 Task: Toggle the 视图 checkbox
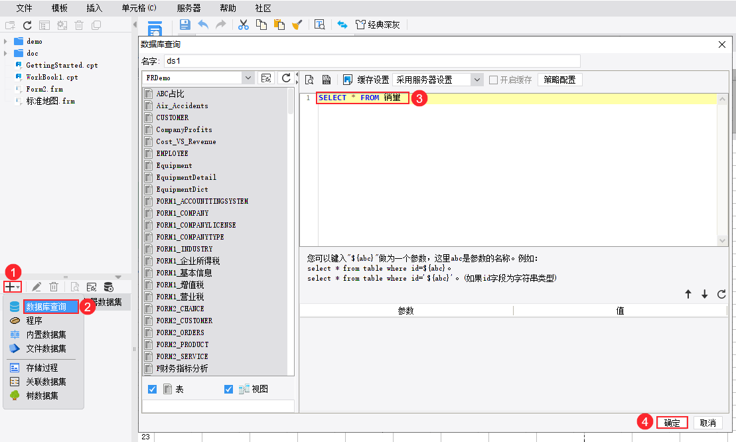pyautogui.click(x=228, y=389)
